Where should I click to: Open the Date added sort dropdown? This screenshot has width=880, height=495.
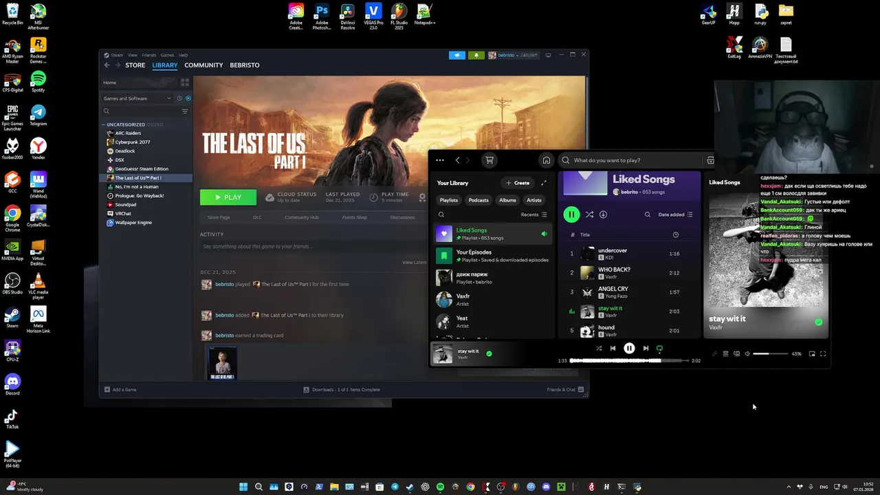coord(675,214)
